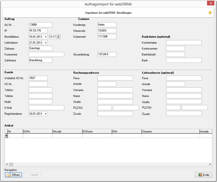Click the Mcode column header
This screenshot has width=217, height=182.
pos(67,132)
